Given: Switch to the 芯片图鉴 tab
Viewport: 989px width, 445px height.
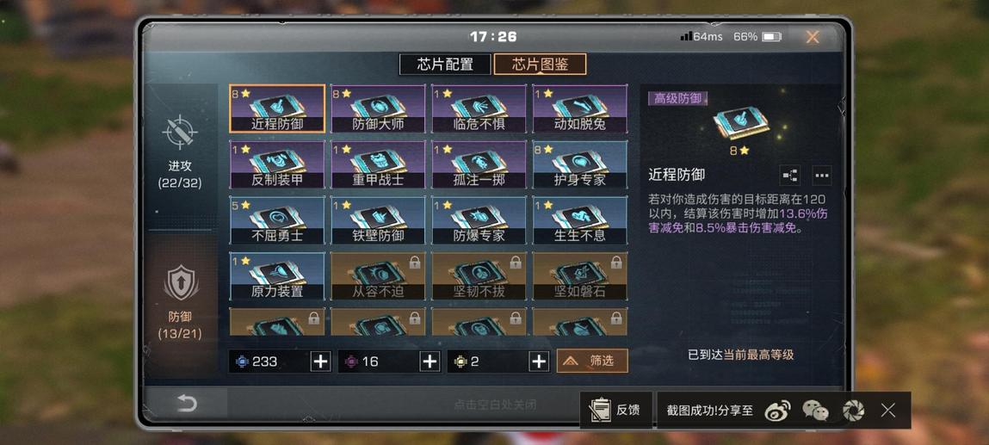Looking at the screenshot, I should pos(540,65).
